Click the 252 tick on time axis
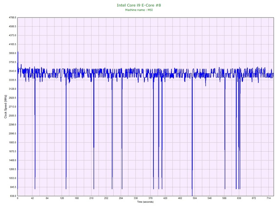Viewport: 278px width, 209px height. [106, 198]
